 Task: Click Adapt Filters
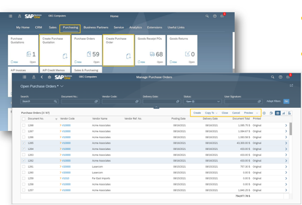pos(273,101)
